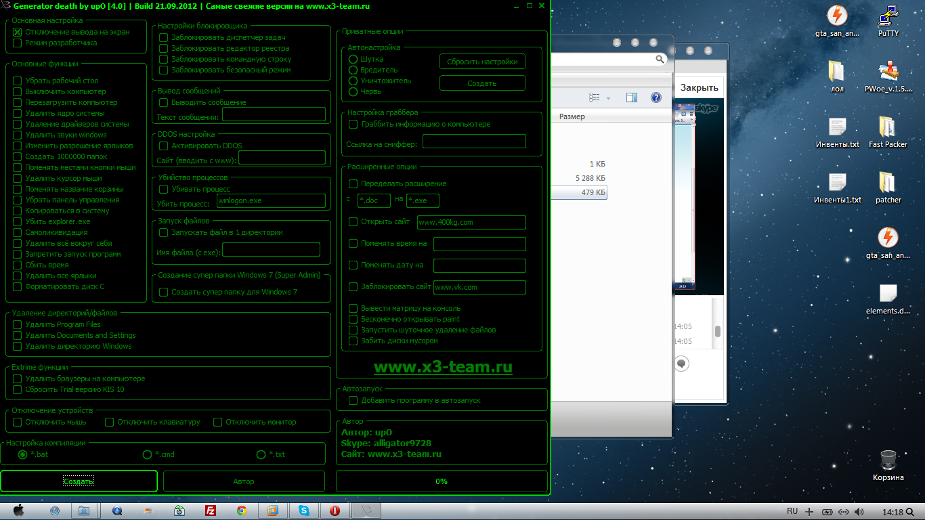The height and width of the screenshot is (520, 925).
Task: Select the Generator death taskbar button
Action: pos(366,511)
